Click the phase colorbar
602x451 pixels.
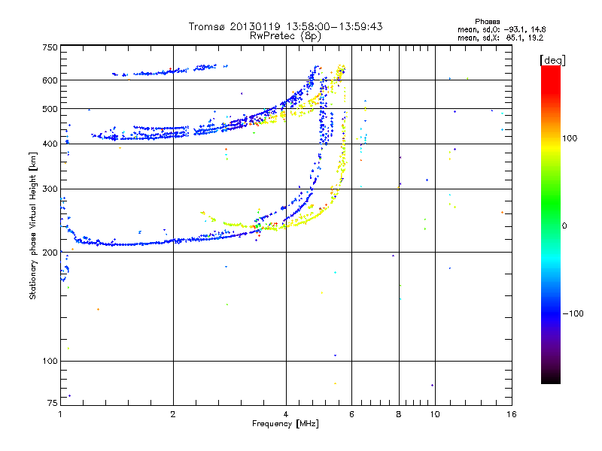(x=551, y=224)
